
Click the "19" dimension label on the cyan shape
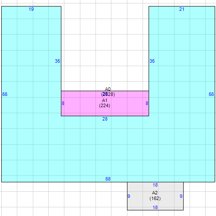coord(31,9)
